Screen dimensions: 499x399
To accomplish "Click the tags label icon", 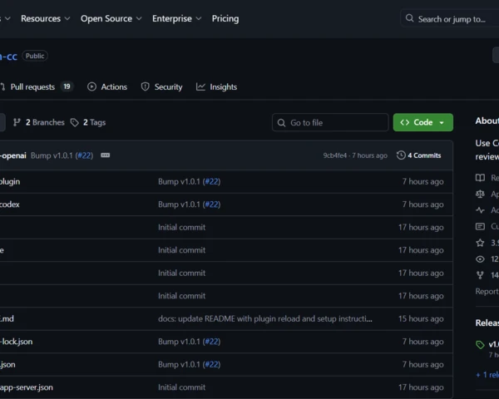I will click(75, 122).
